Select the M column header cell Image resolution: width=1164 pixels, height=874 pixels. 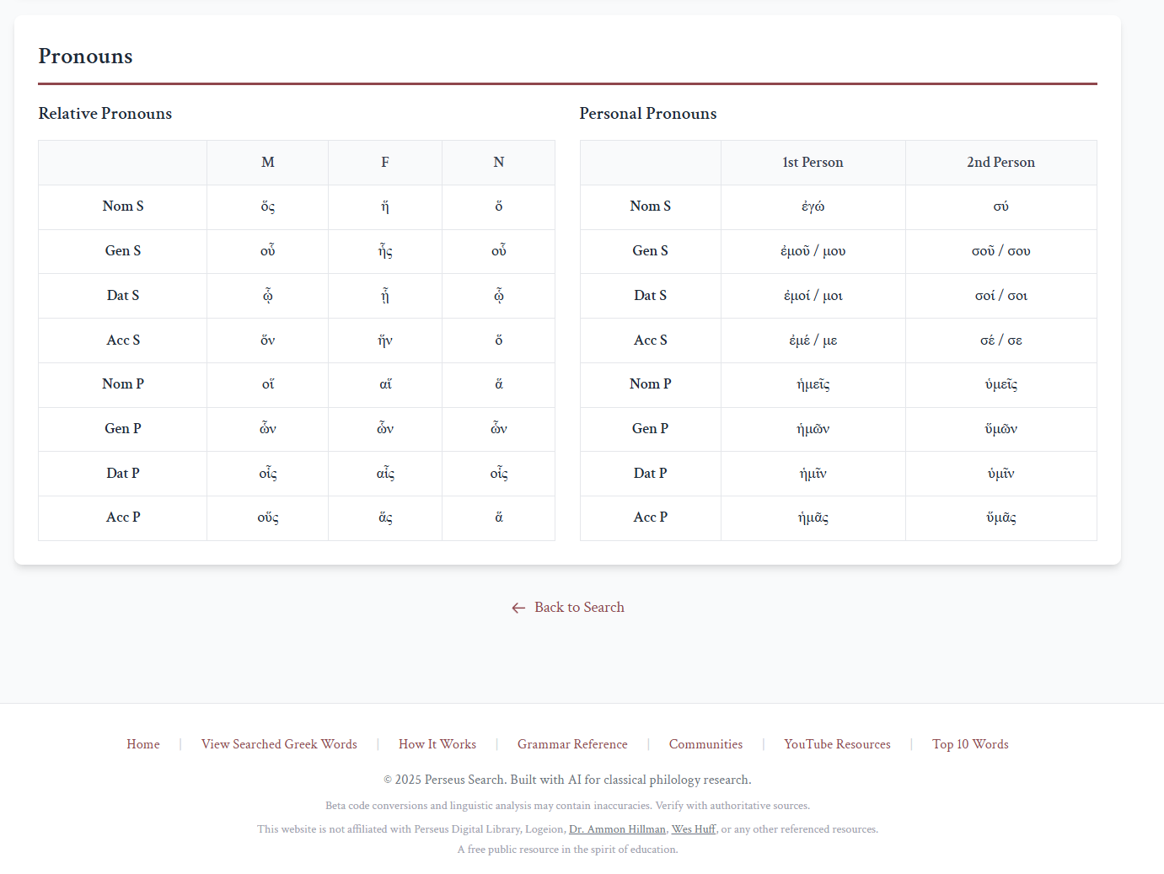tap(267, 162)
